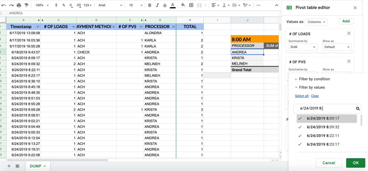Open the zoom 100% dropdown

[41, 5]
